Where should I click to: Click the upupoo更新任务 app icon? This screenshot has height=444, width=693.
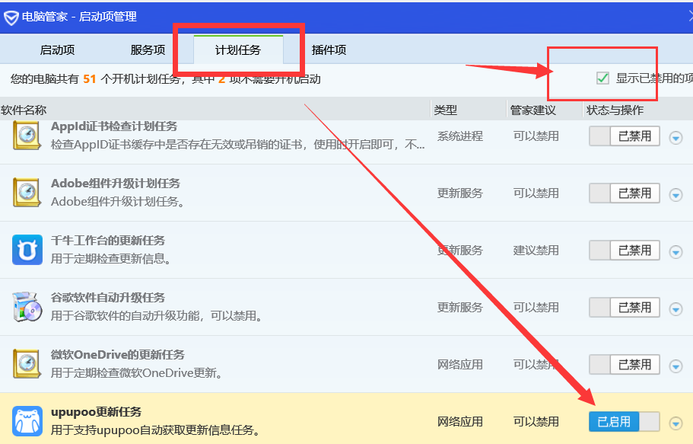tap(27, 421)
